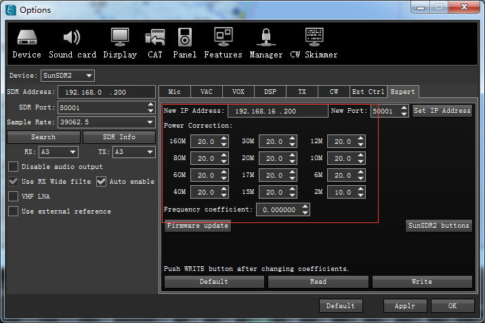Select the Expert tab
This screenshot has width=485, height=323.
(403, 92)
